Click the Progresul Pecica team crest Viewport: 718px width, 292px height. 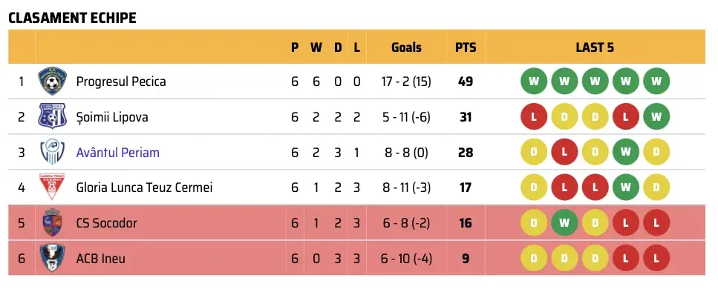52,82
